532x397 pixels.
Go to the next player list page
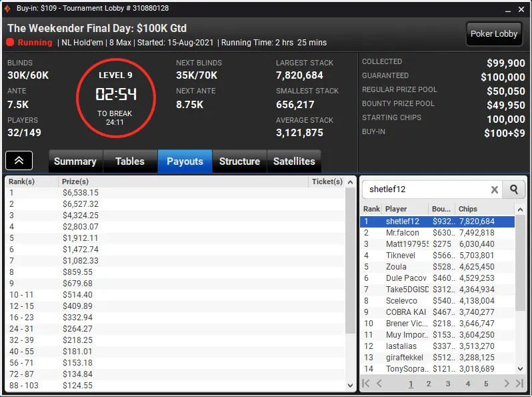(507, 384)
